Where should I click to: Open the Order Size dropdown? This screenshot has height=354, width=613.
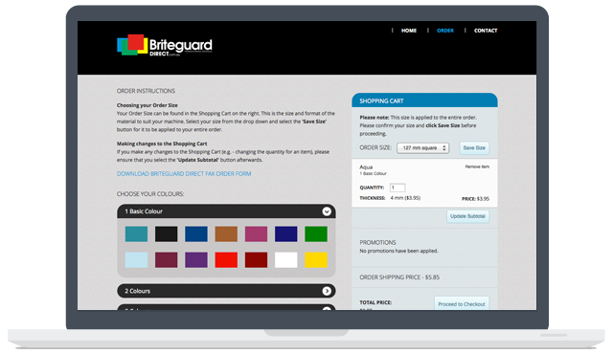423,148
